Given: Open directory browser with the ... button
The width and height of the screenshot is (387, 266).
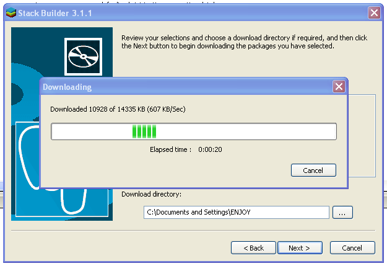Looking at the screenshot, I should (342, 212).
